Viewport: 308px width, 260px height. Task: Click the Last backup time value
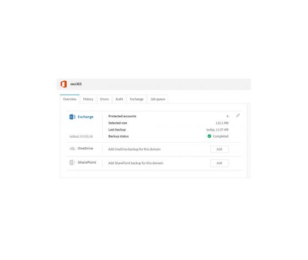pyautogui.click(x=217, y=129)
